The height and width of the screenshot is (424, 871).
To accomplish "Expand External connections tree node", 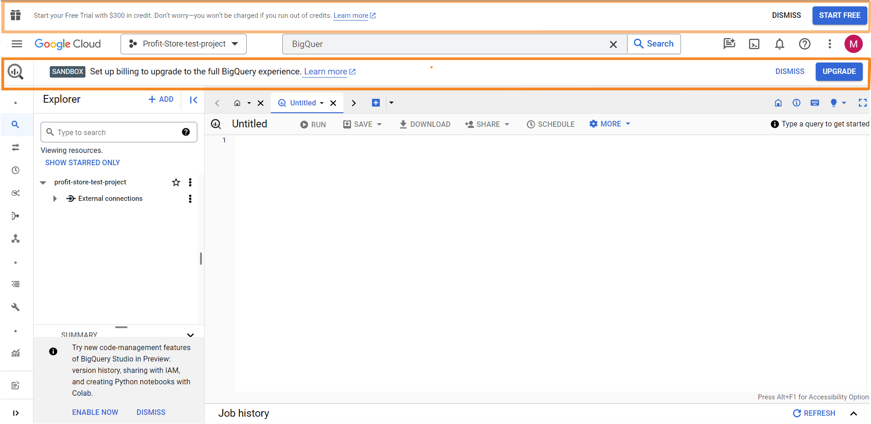I will click(55, 199).
